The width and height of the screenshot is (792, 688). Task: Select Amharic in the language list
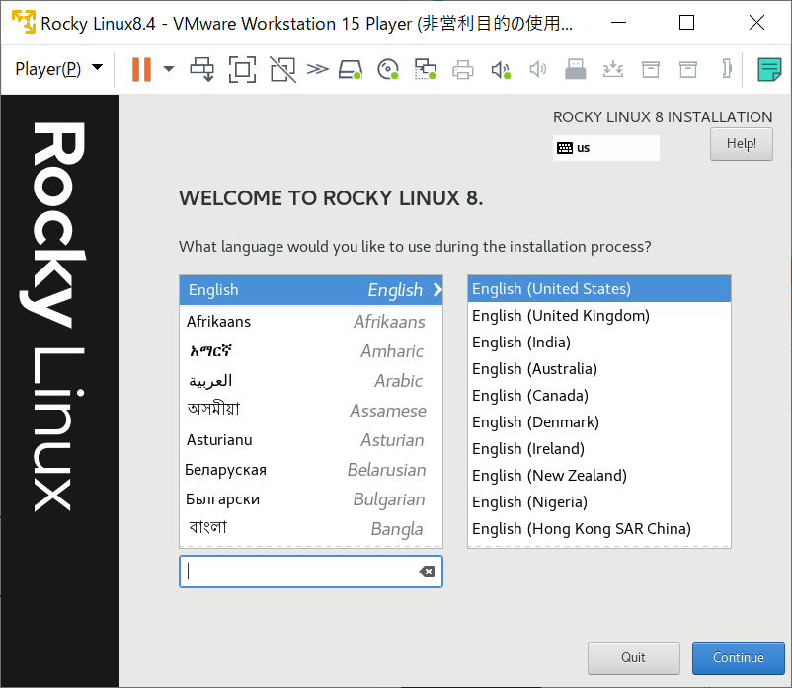[311, 351]
